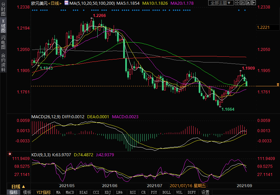Toggle the RSI indicator button
280x195 pixels.
point(133,192)
